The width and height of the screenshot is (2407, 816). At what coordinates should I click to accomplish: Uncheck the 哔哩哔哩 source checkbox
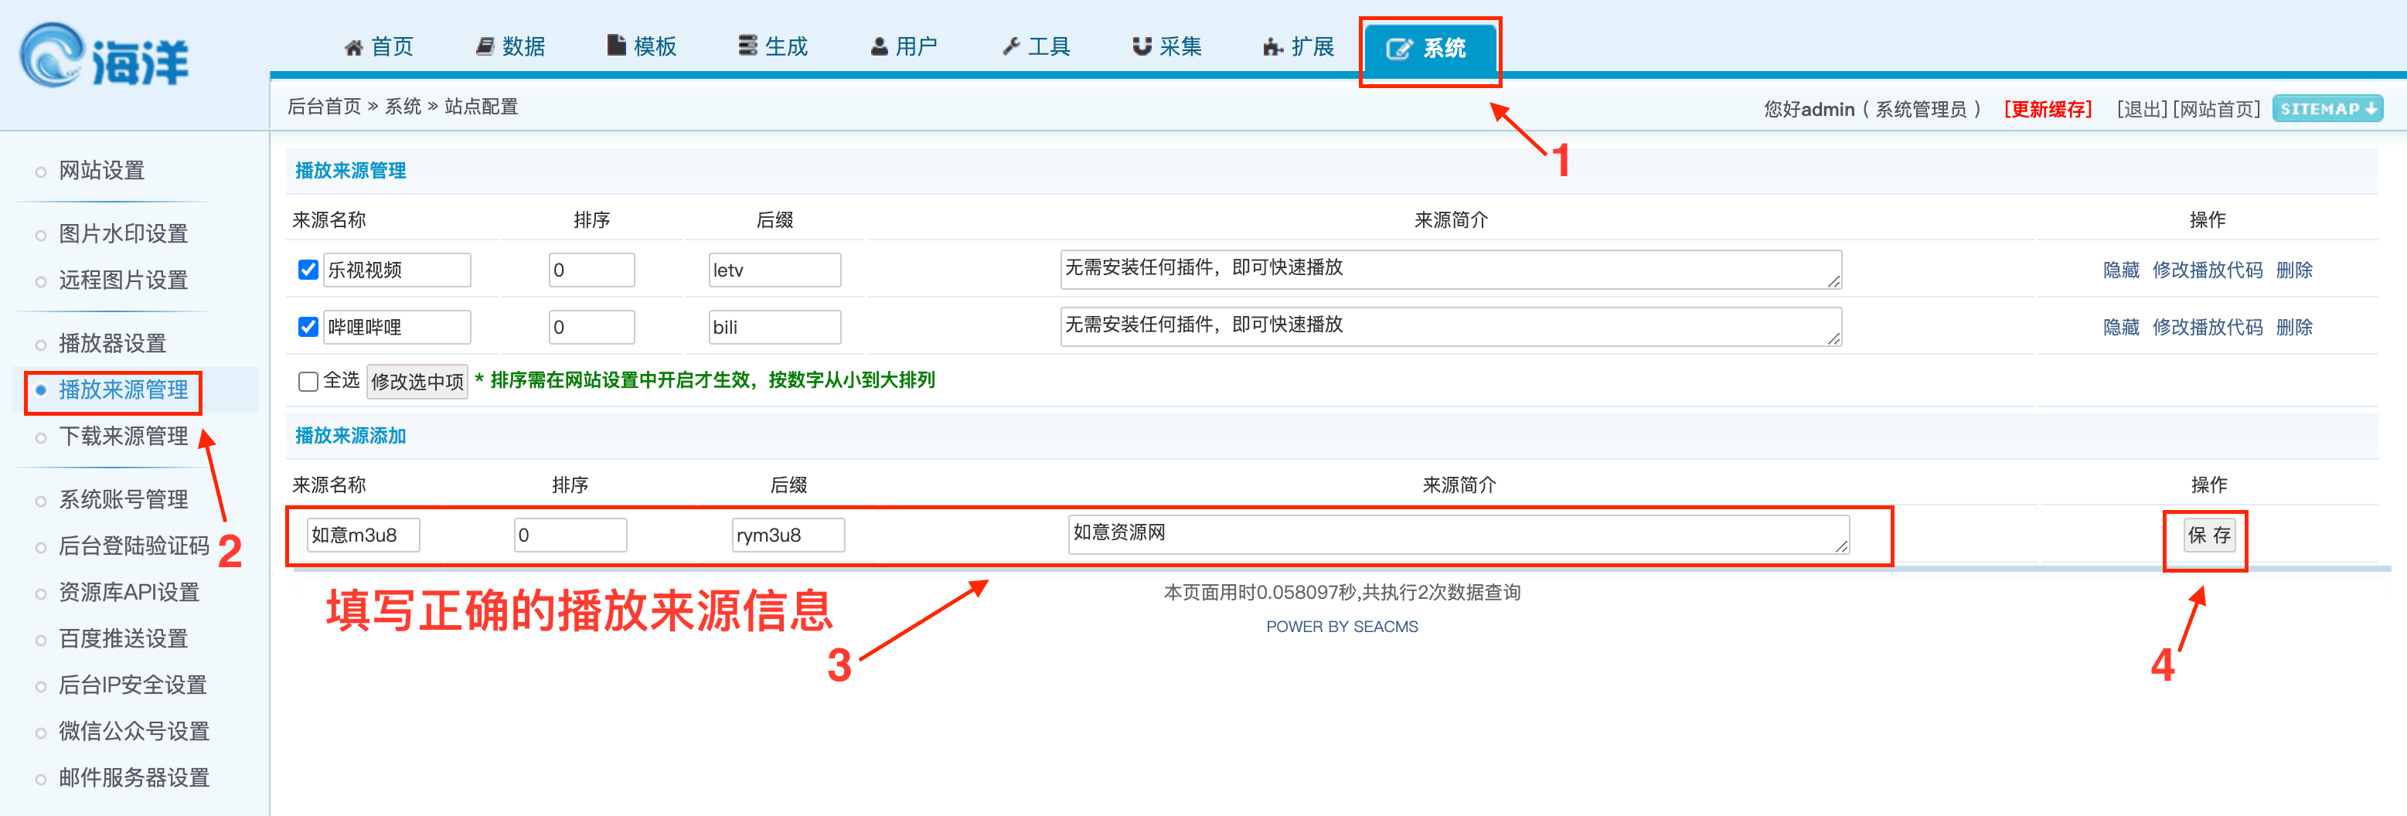308,327
